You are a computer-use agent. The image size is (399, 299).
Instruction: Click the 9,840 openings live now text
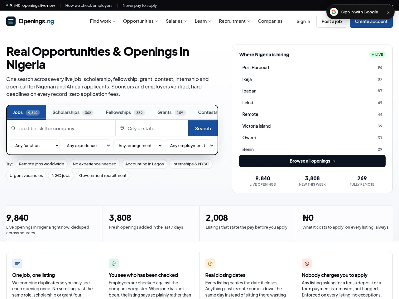pyautogui.click(x=31, y=5)
